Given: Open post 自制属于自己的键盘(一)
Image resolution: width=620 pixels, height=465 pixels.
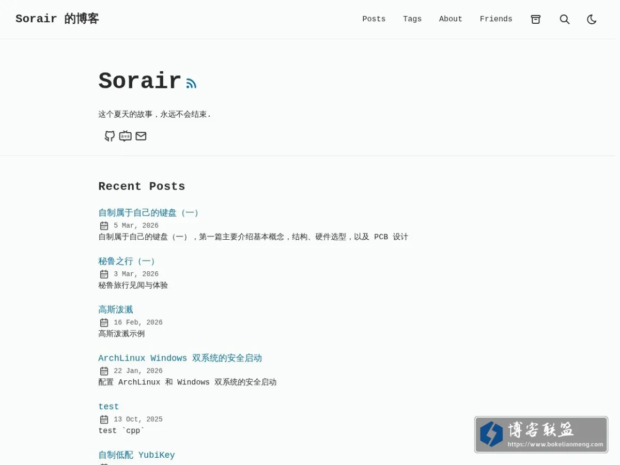Looking at the screenshot, I should 150,212.
